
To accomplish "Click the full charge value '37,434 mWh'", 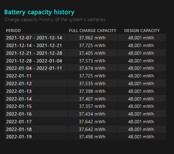I will pyautogui.click(x=92, y=114).
